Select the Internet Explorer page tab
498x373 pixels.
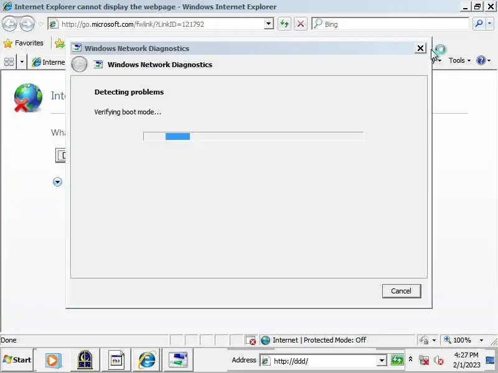pos(49,62)
